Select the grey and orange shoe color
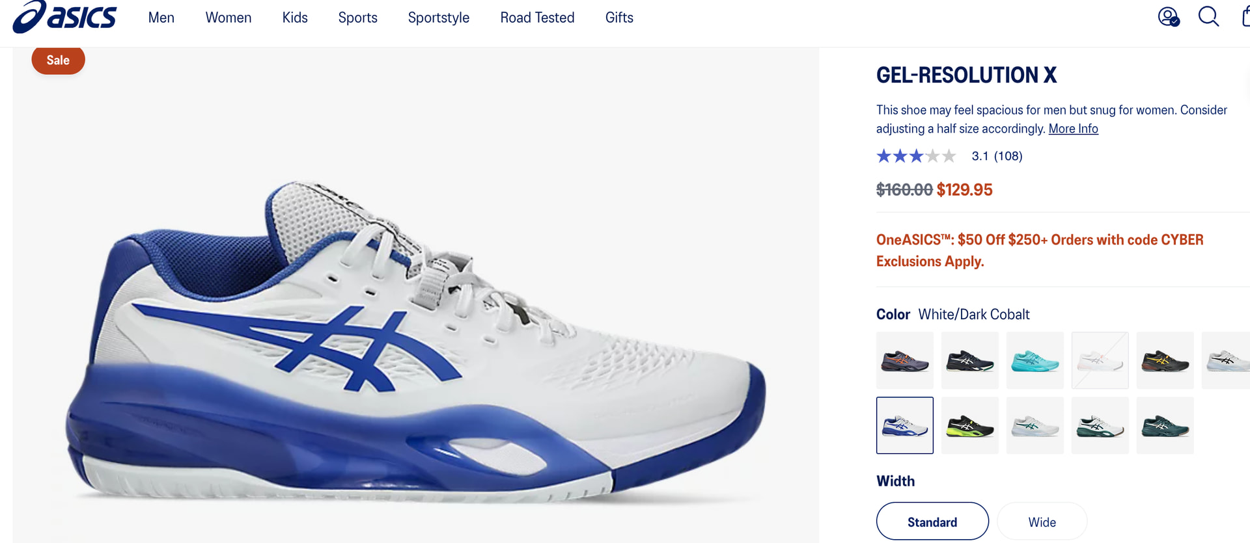The height and width of the screenshot is (543, 1250). tap(905, 360)
